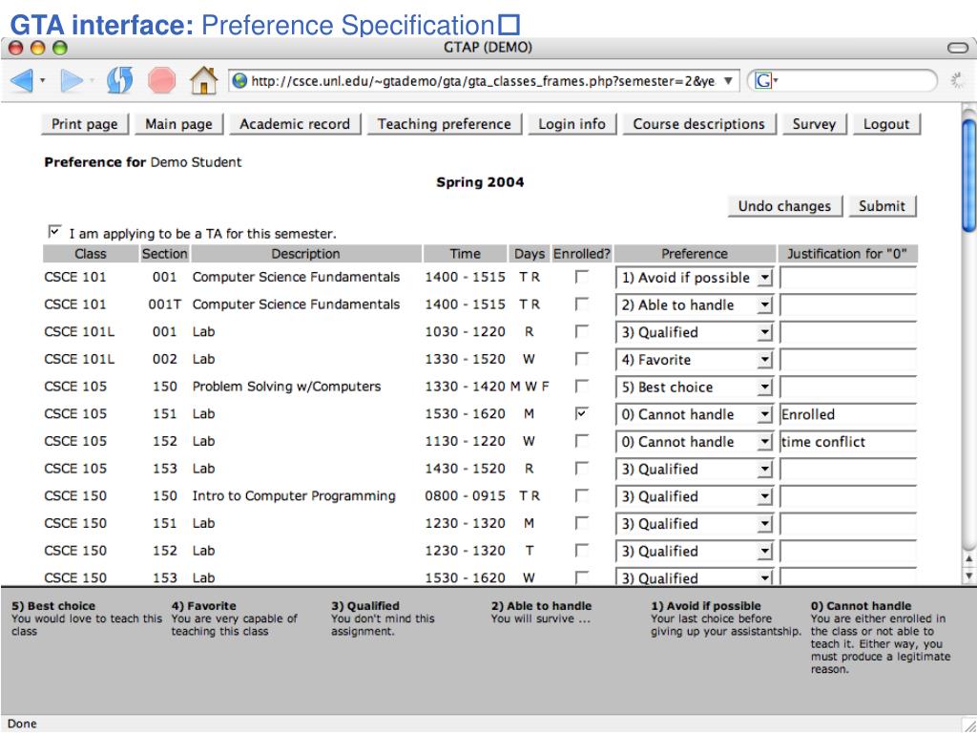This screenshot has width=977, height=733.
Task: Click the red stop loading icon
Action: point(161,81)
